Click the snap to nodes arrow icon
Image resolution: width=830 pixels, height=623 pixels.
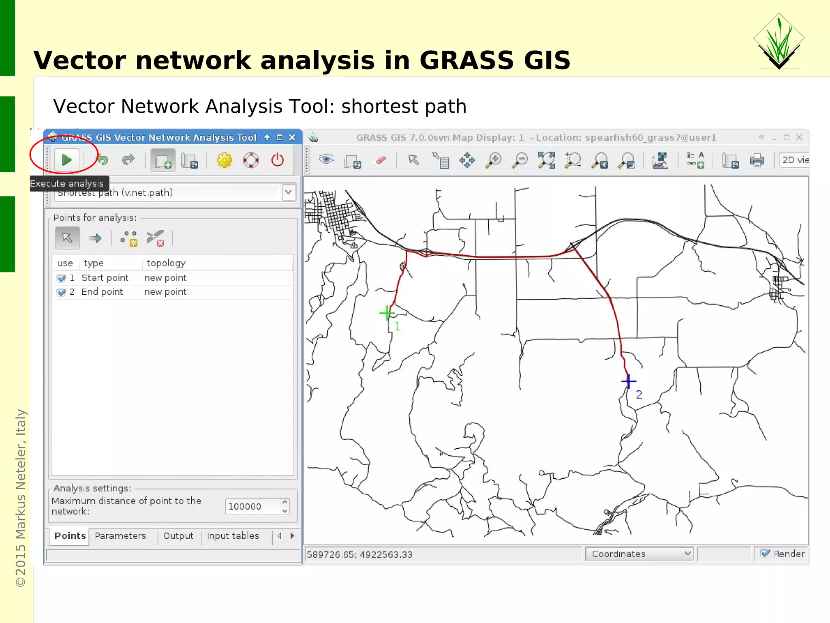95,238
